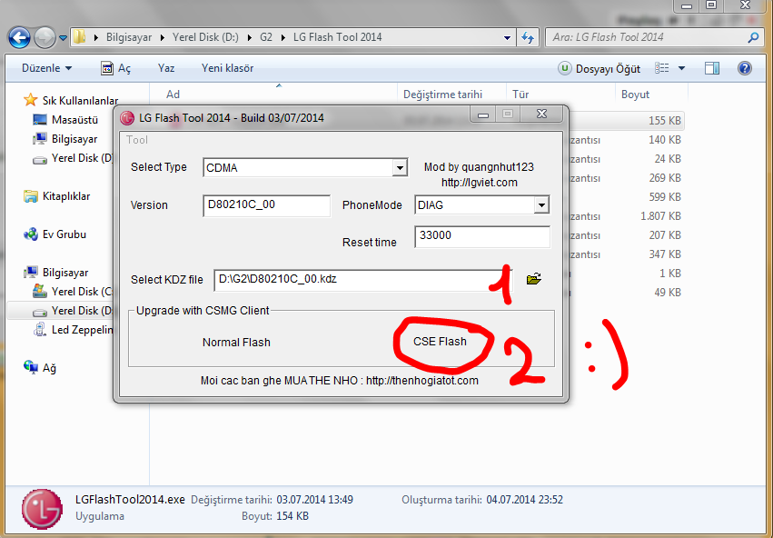This screenshot has height=538, width=773.
Task: Click the 04.07.2014 23:52 creation date value
Action: (524, 500)
